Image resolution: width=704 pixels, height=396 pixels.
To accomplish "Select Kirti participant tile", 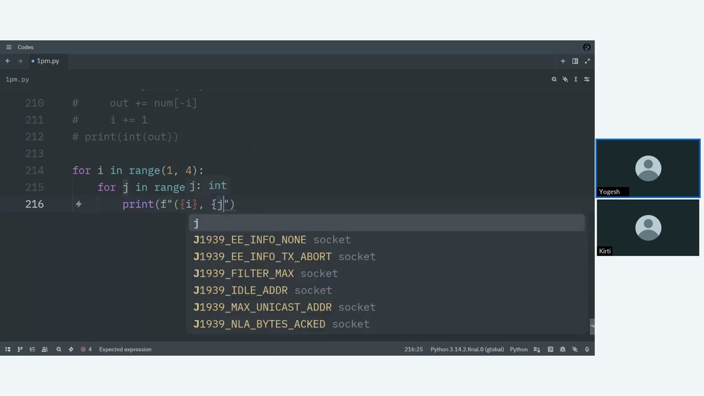I will coord(648,228).
